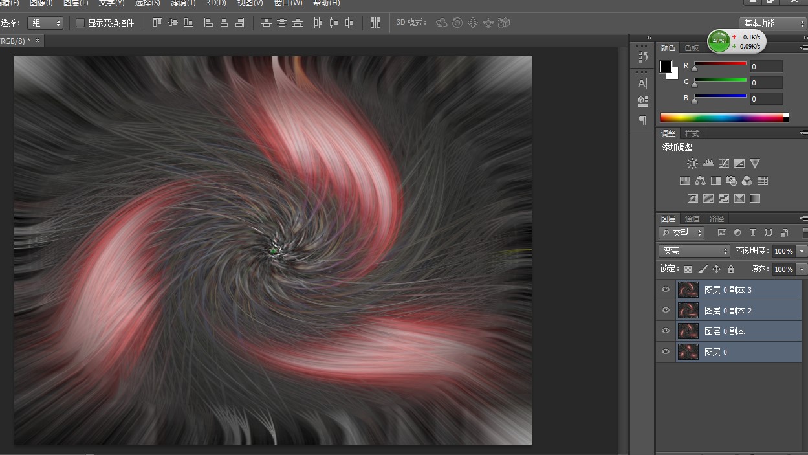Open the 基本功能 workspace dropdown
The width and height of the screenshot is (808, 455).
(x=772, y=23)
